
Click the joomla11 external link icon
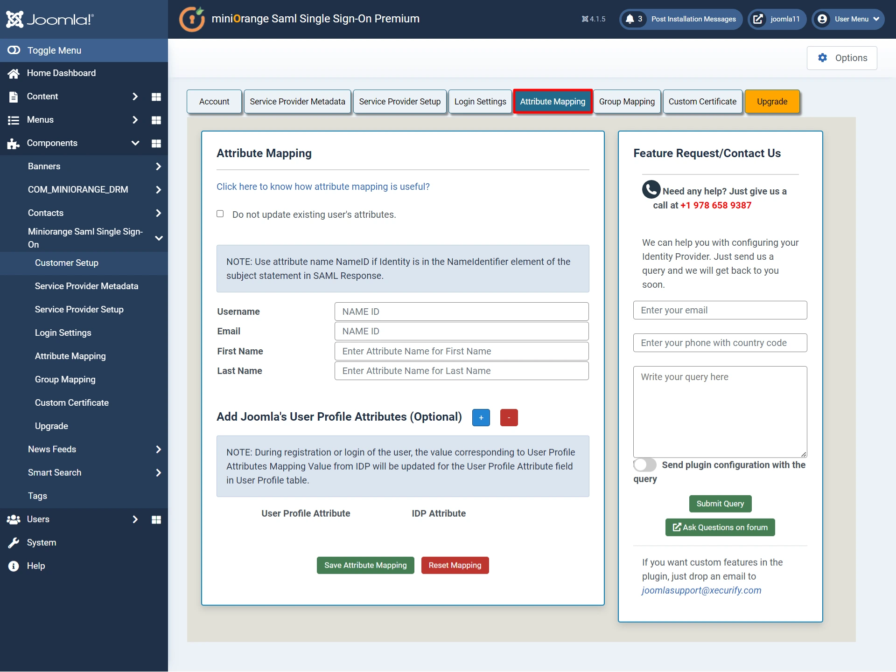click(x=758, y=19)
